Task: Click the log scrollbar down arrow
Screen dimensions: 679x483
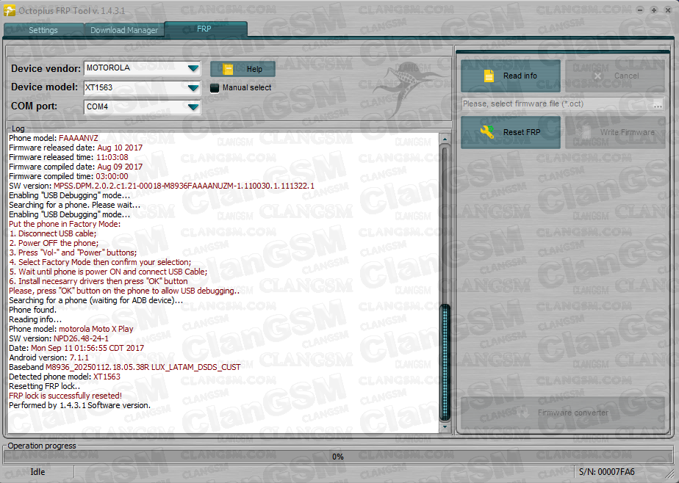Action: [x=445, y=426]
